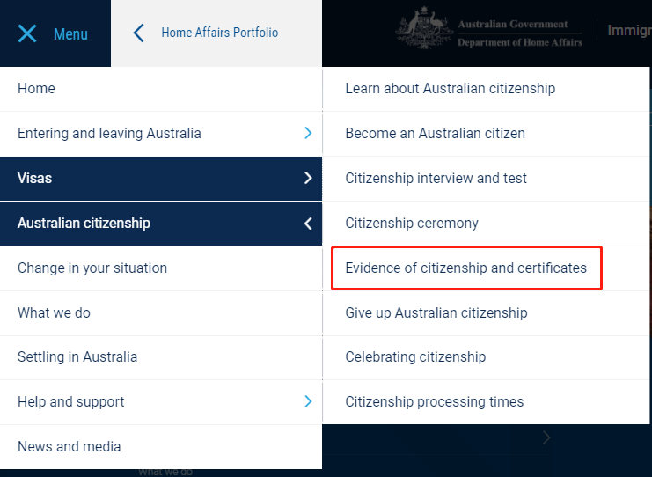Click the Australian Government coat of arms logo

(424, 30)
